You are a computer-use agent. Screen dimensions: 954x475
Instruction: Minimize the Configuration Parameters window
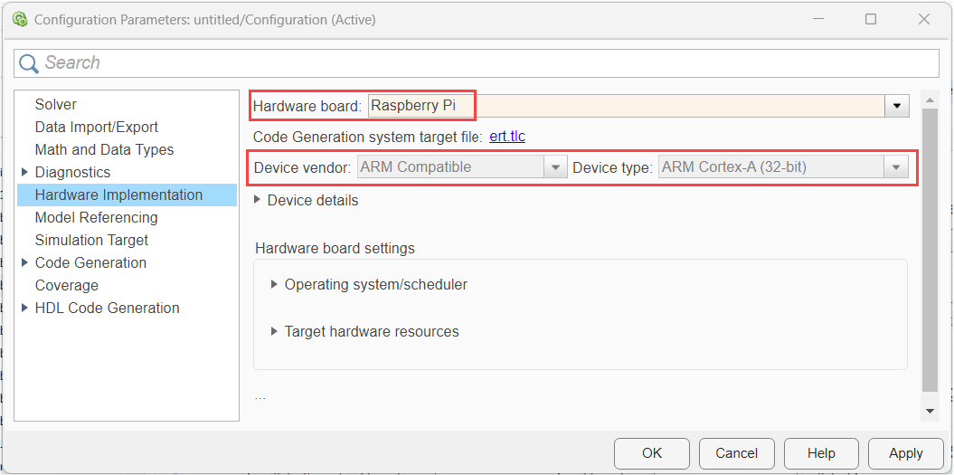coord(818,20)
